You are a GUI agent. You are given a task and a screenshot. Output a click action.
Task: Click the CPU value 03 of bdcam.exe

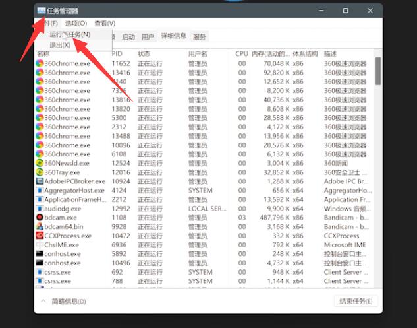pyautogui.click(x=242, y=218)
